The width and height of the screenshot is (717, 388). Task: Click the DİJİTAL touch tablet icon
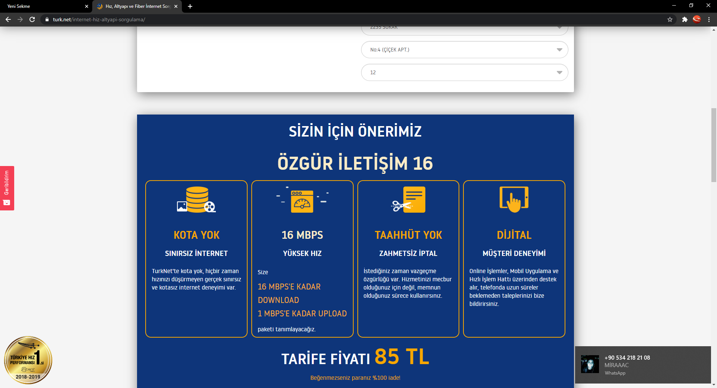[514, 200]
